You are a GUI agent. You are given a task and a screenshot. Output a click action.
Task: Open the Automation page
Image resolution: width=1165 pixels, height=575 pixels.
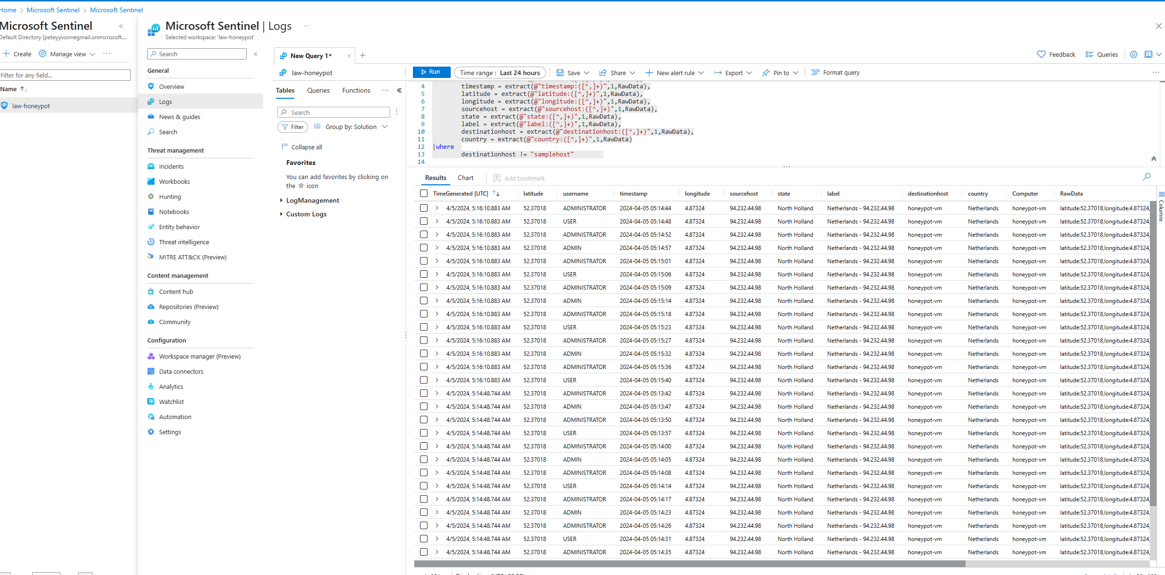point(175,417)
